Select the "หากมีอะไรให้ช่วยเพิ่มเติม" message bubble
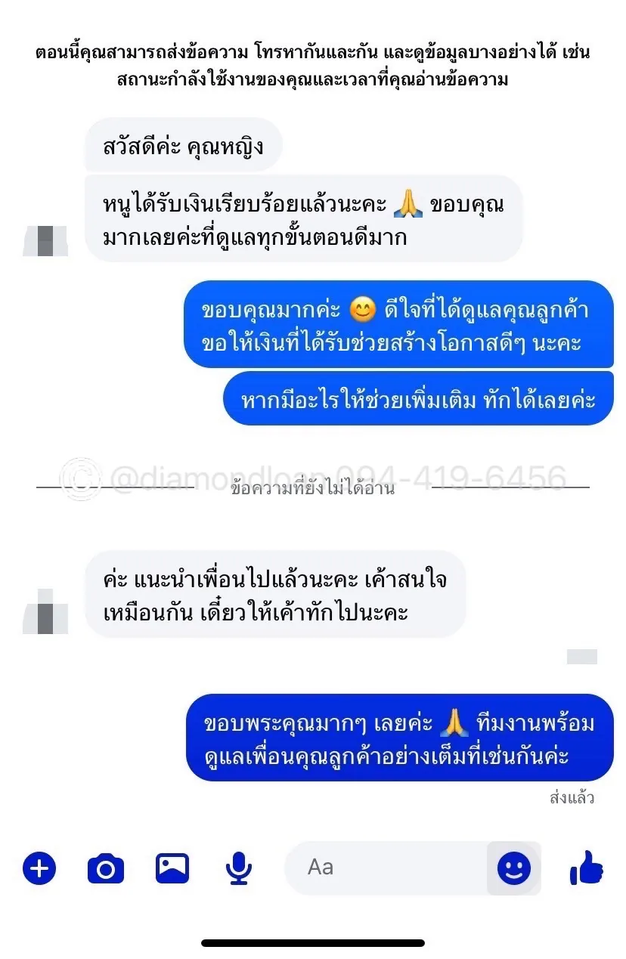Image resolution: width=626 pixels, height=959 pixels. 418,398
